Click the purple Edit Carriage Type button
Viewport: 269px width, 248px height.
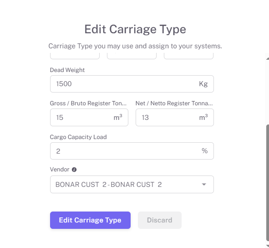click(90, 220)
